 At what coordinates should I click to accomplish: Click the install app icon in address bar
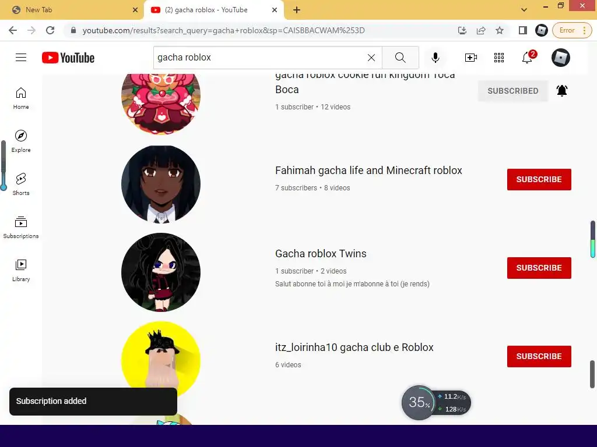tap(462, 30)
